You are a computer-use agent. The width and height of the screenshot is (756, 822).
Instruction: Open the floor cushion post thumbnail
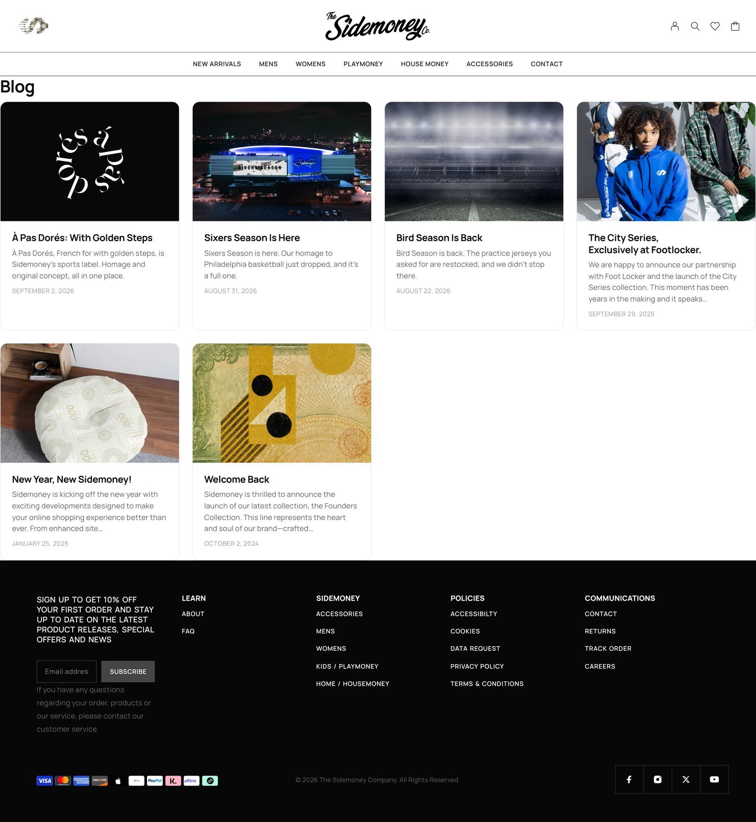click(90, 403)
